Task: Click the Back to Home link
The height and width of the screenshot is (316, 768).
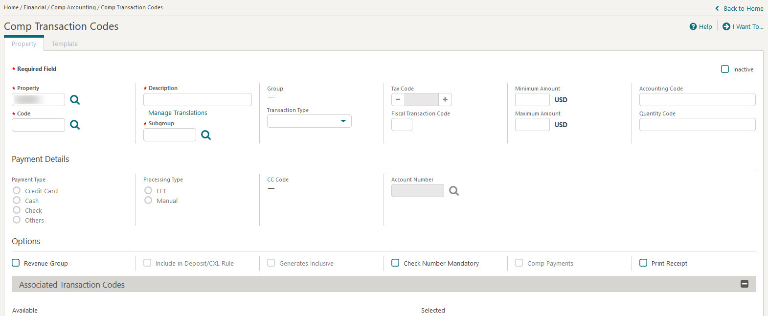Action: point(744,9)
